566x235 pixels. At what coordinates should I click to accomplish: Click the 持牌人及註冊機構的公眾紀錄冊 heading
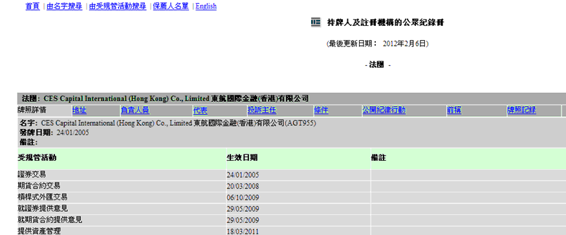point(385,23)
